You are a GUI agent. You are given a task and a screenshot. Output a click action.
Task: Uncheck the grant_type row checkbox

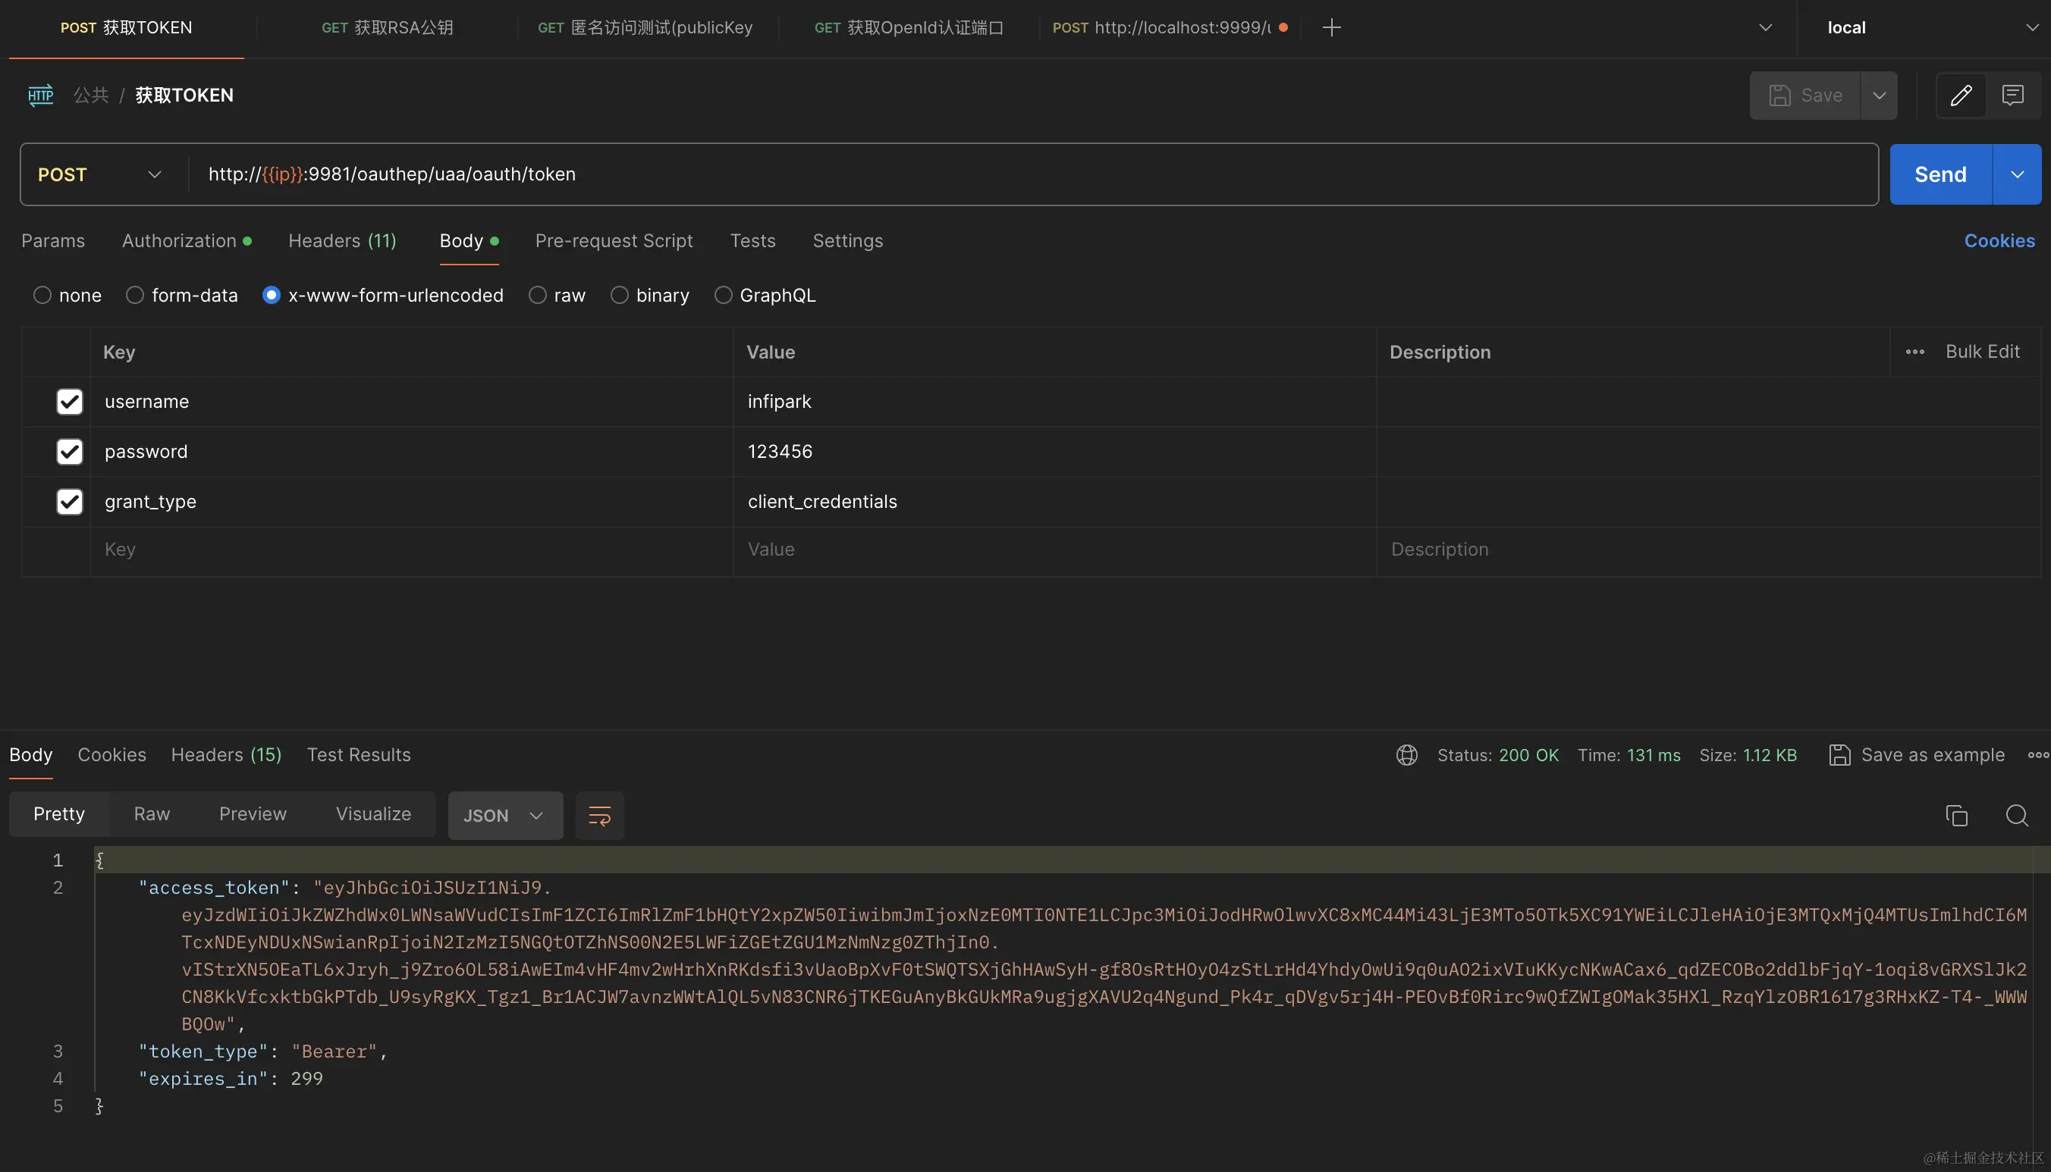click(70, 502)
